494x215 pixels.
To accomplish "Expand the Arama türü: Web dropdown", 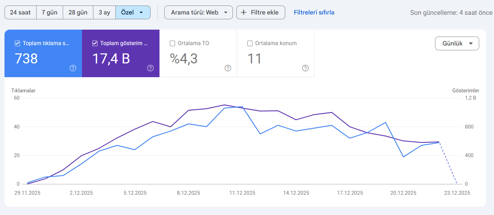I will pos(198,12).
